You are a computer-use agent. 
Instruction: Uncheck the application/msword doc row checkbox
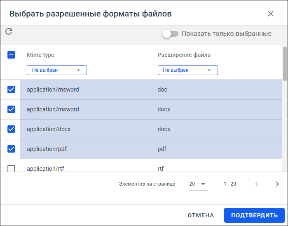pos(11,89)
